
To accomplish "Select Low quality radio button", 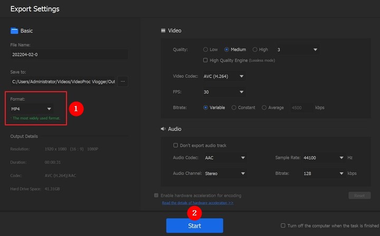I will [206, 50].
